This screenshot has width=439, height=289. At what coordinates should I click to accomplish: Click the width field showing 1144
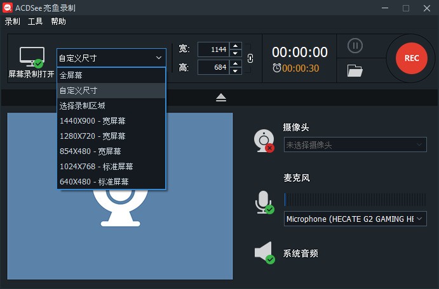pos(213,49)
